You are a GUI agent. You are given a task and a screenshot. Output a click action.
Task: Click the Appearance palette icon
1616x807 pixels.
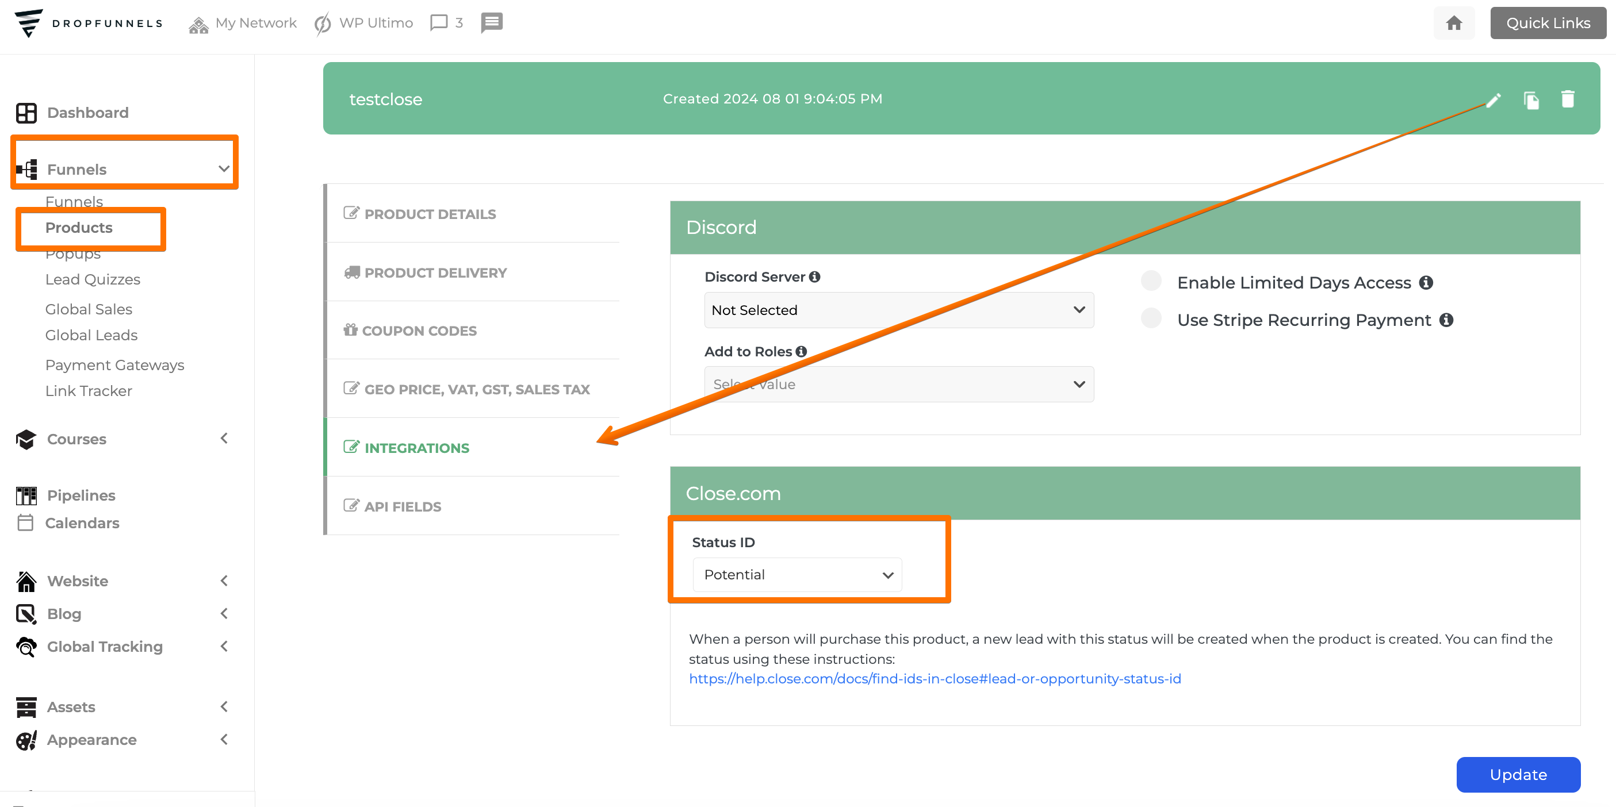[x=26, y=740]
